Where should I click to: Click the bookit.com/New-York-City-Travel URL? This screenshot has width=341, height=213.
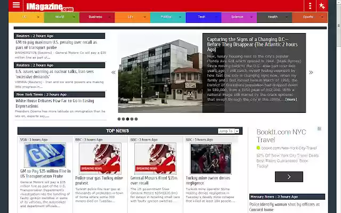click(x=289, y=148)
